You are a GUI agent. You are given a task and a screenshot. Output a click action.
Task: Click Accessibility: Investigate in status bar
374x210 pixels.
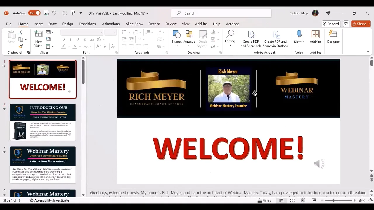49,201
